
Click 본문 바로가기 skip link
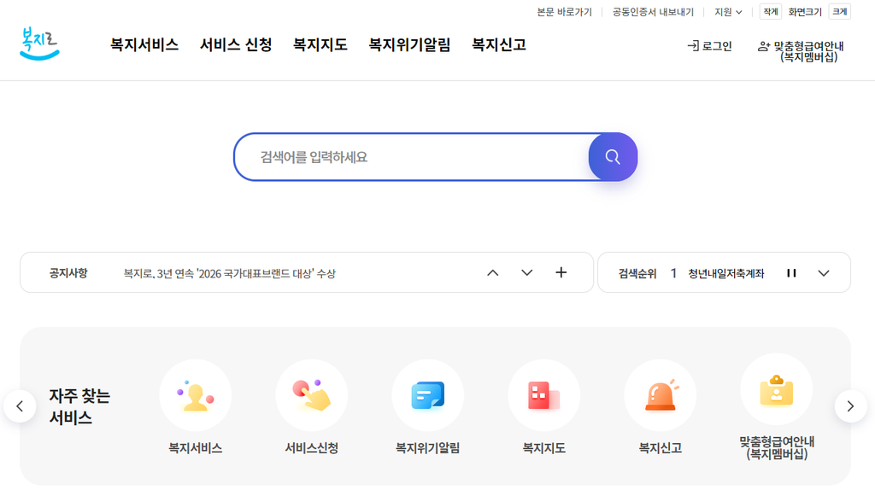click(x=564, y=12)
